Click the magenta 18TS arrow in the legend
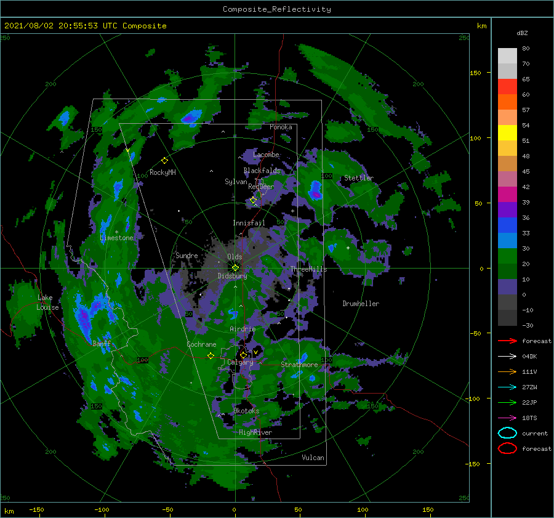 click(x=507, y=418)
